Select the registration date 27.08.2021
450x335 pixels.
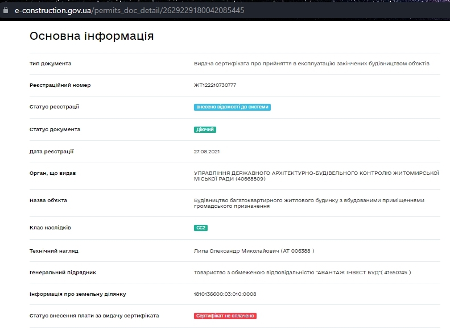[207, 152]
